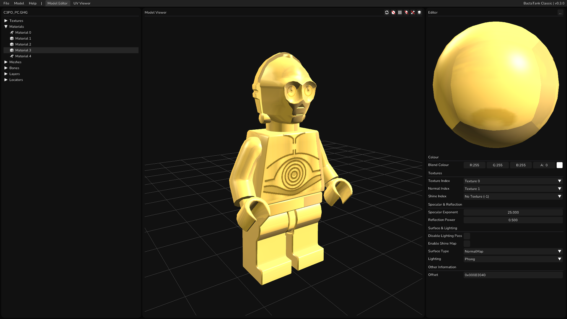Open the Help menu
This screenshot has width=567, height=319.
(x=32, y=3)
